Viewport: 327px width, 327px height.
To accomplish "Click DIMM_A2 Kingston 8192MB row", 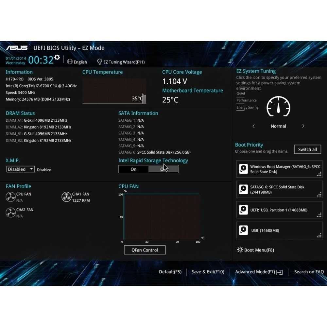I will click(39, 127).
